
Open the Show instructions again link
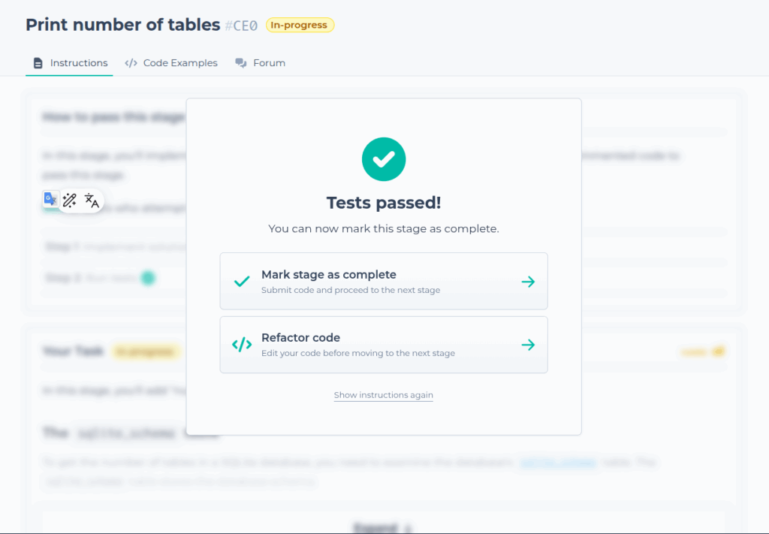[x=384, y=395]
